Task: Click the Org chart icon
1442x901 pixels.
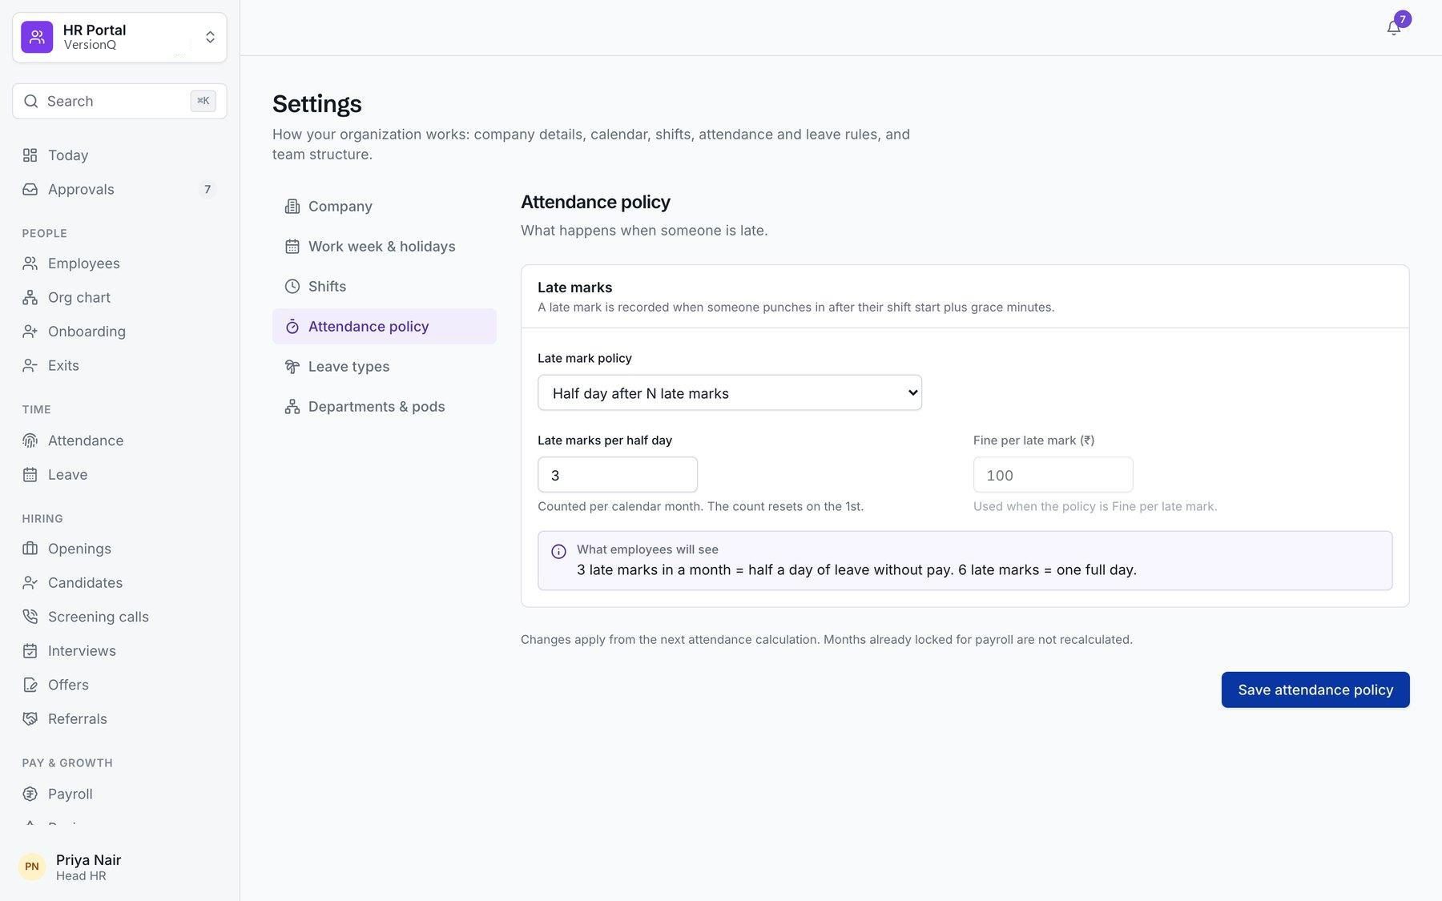Action: pos(30,297)
